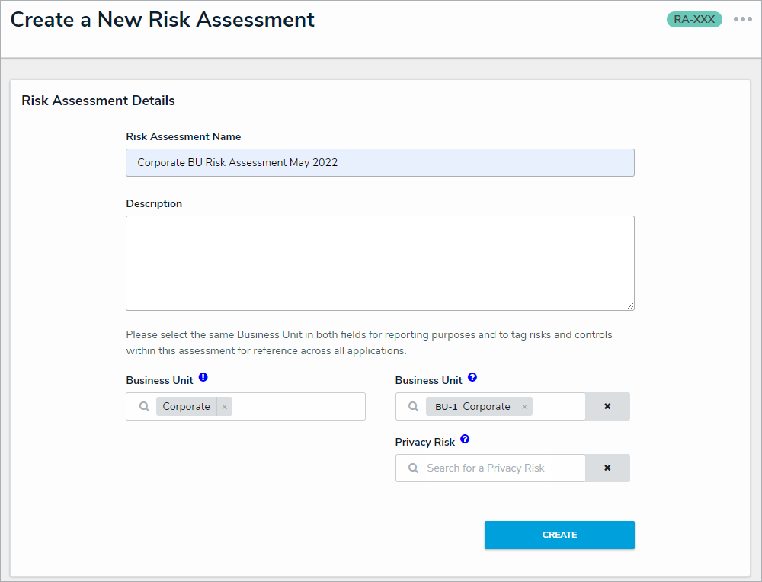Remove the Corporate tag from left Business Unit

click(x=224, y=407)
